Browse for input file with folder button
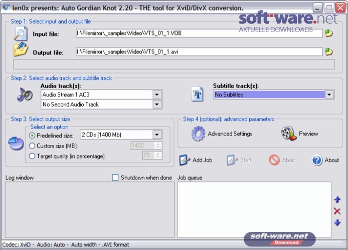 tap(329, 33)
